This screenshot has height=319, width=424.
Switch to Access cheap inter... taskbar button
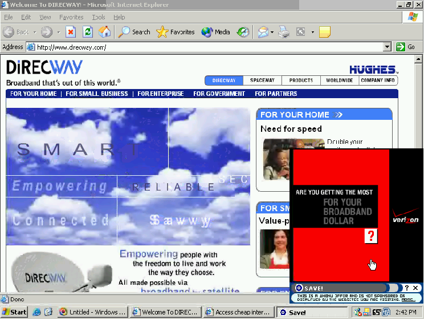point(239,312)
